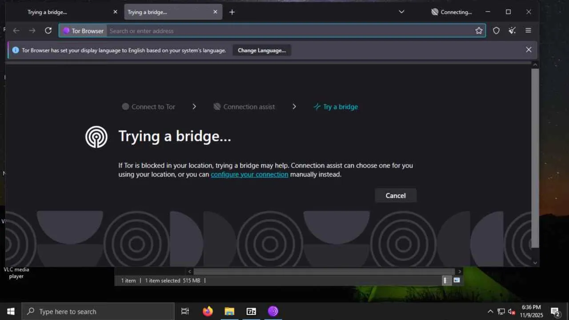Open 7-Zip from the taskbar
This screenshot has width=569, height=320.
coord(251,311)
